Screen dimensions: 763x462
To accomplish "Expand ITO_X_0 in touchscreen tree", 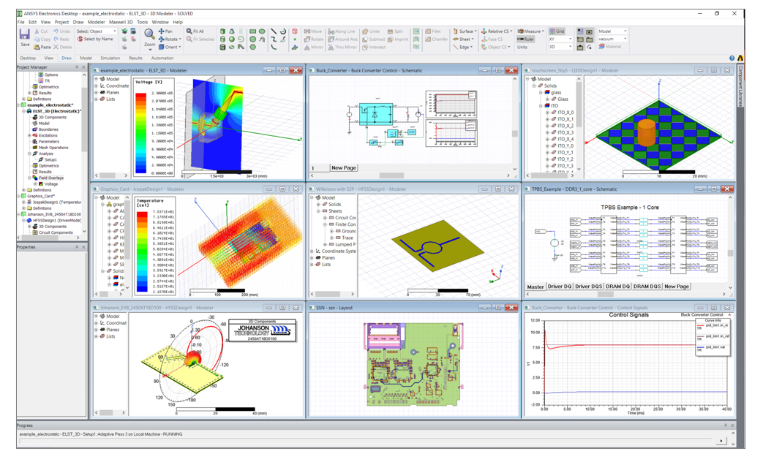I will [x=547, y=113].
